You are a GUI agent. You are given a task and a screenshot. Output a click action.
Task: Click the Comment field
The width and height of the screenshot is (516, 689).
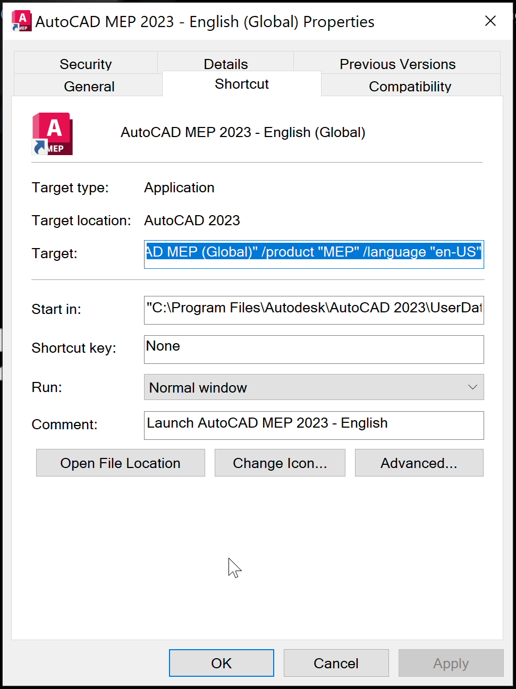click(314, 426)
